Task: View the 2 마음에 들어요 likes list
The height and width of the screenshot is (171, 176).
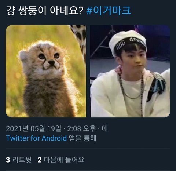Action: [61, 160]
